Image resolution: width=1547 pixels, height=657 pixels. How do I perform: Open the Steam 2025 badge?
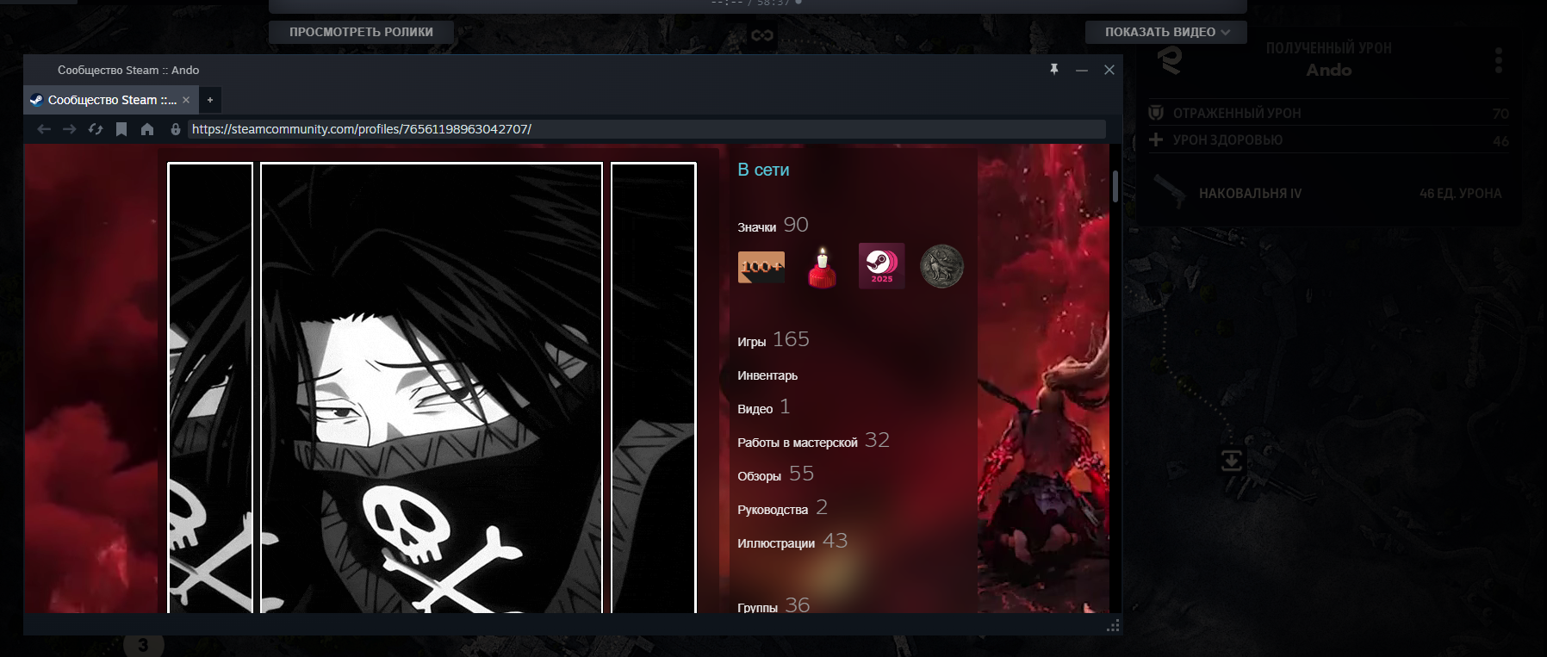pyautogui.click(x=882, y=266)
